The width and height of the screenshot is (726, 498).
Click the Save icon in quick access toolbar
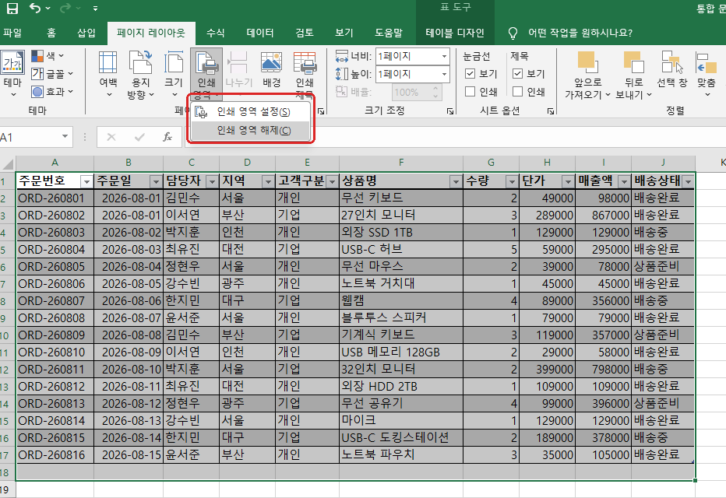(12, 8)
